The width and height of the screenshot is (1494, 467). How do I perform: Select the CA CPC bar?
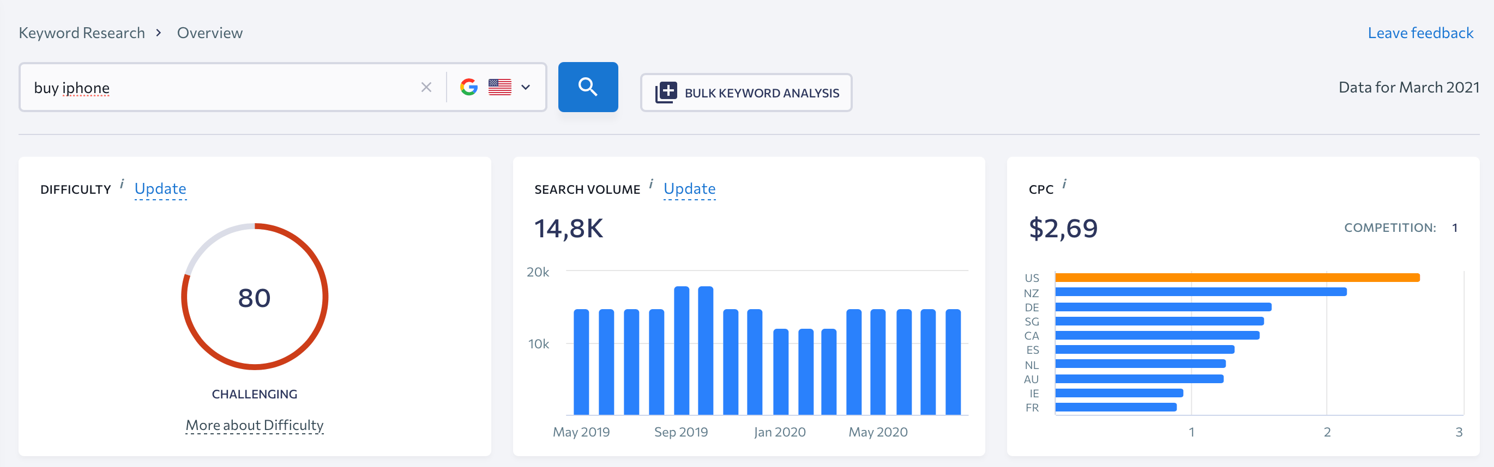(1157, 335)
